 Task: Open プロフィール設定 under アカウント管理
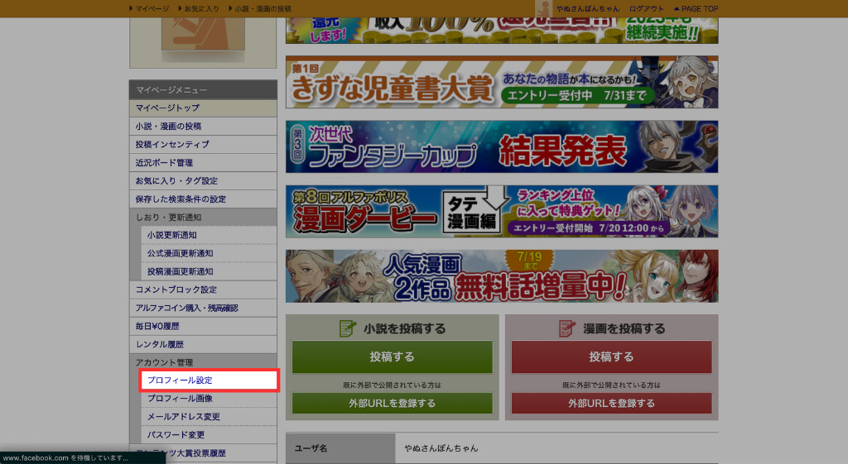coord(209,380)
